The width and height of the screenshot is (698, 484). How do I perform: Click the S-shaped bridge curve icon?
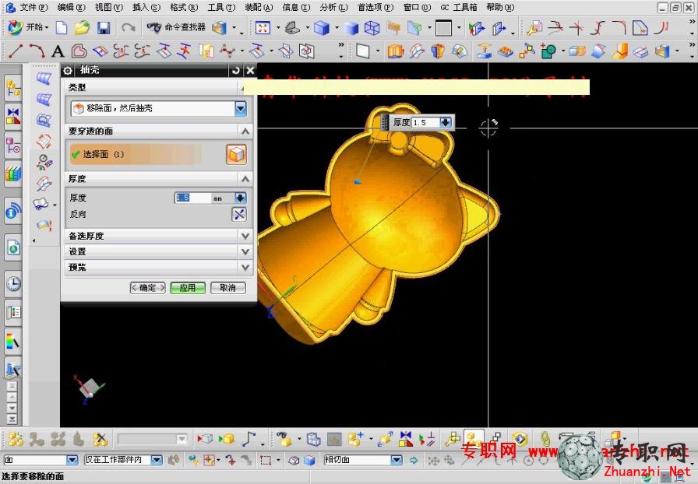599,29
